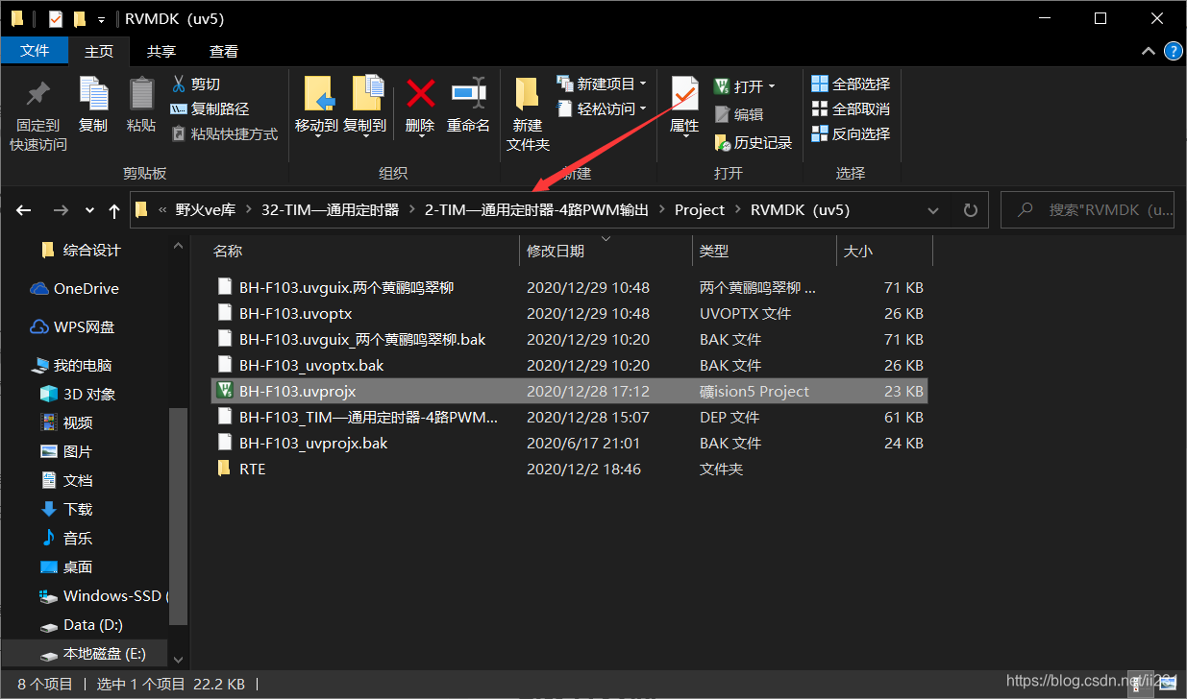This screenshot has width=1187, height=699.
Task: Navigate back with the left arrow
Action: (x=24, y=210)
